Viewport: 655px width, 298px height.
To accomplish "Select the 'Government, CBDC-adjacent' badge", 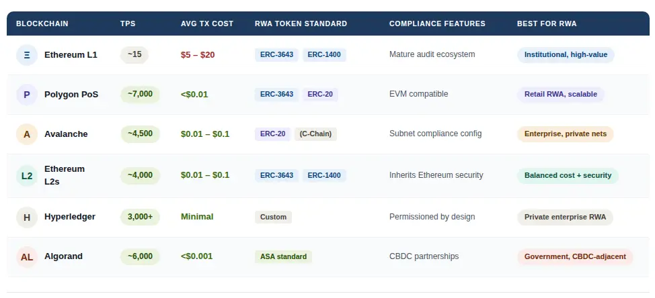I will (575, 256).
